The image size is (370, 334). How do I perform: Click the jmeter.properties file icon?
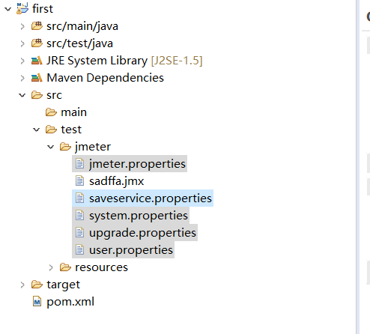[79, 164]
